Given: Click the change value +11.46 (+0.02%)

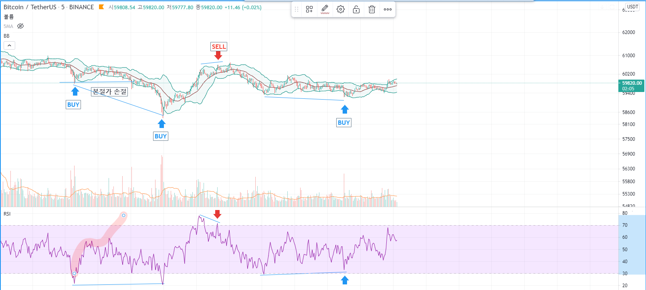Looking at the screenshot, I should [x=243, y=8].
